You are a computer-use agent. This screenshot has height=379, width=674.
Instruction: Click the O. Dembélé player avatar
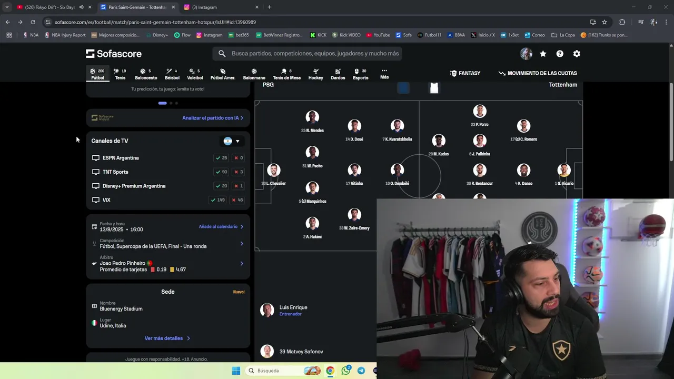pos(397,170)
